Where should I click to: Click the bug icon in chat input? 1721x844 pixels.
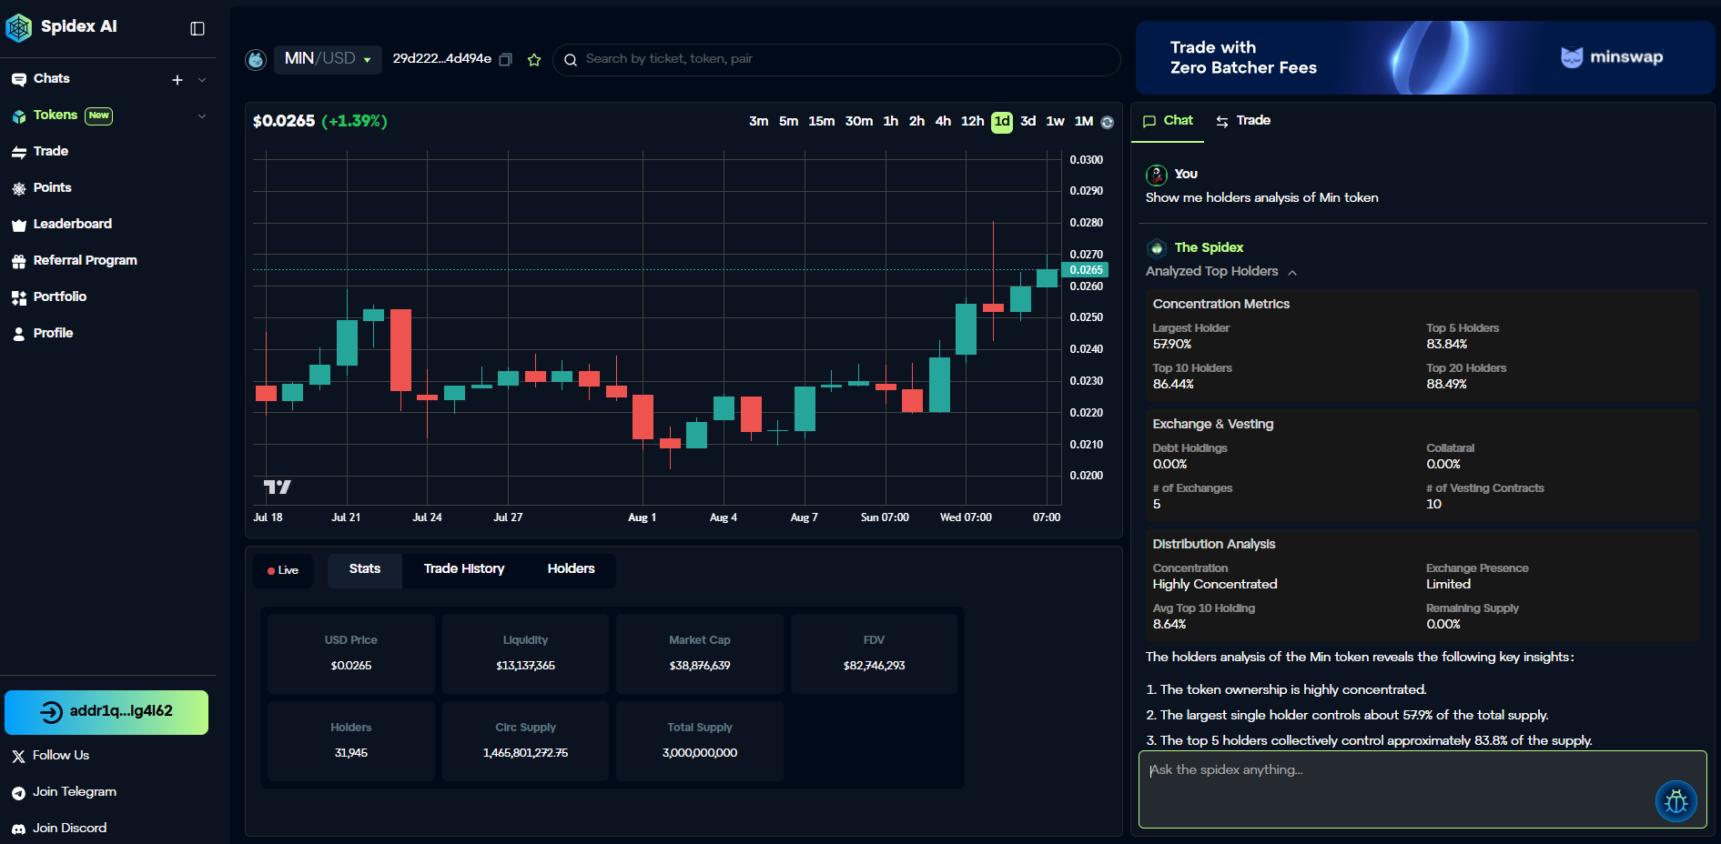pyautogui.click(x=1675, y=801)
